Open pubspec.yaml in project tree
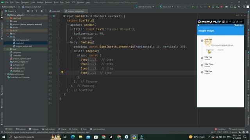 click(x=19, y=68)
